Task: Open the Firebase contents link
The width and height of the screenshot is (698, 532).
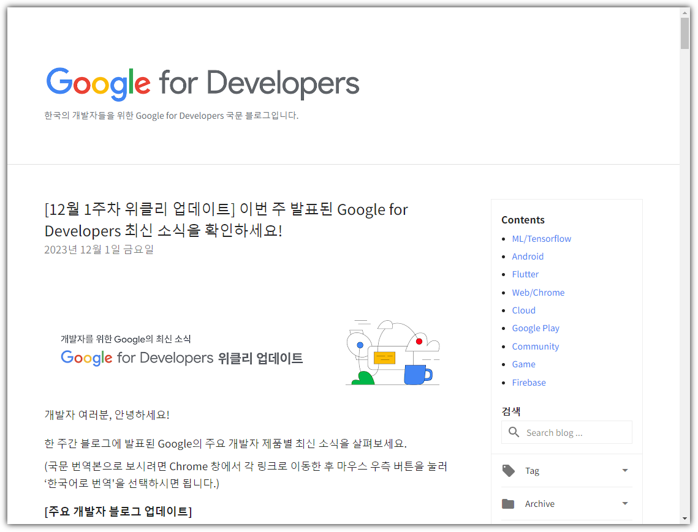Action: (x=529, y=383)
